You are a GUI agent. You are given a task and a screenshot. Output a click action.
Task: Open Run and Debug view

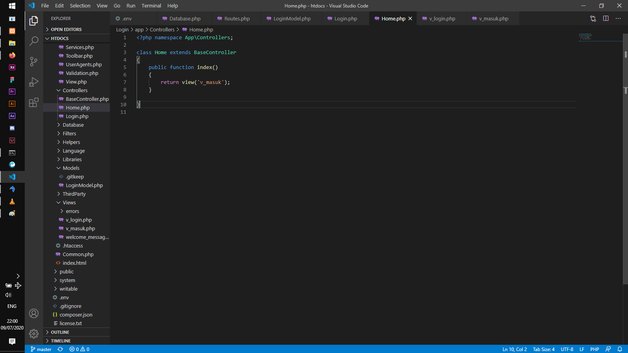34,82
